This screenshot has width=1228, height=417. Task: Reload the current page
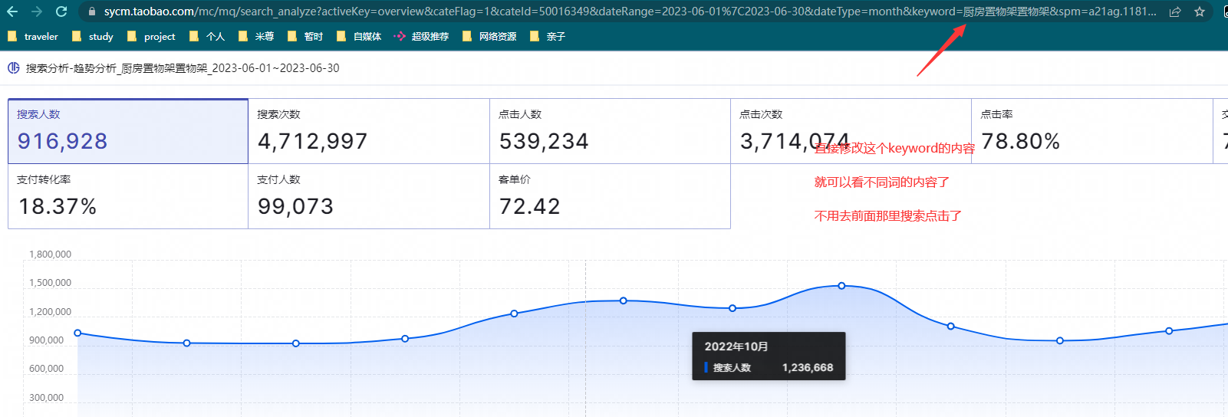pyautogui.click(x=61, y=11)
